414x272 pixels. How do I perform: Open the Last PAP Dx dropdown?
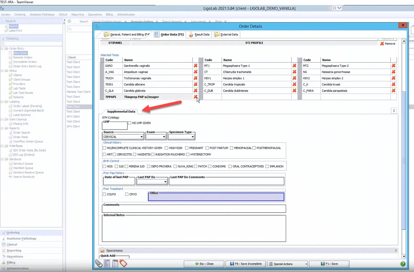152,182
